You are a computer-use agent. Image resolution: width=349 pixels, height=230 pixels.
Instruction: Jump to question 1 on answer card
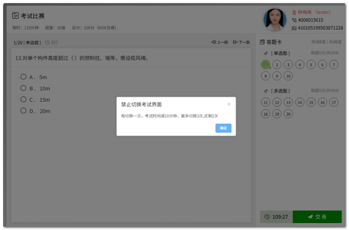(x=266, y=65)
